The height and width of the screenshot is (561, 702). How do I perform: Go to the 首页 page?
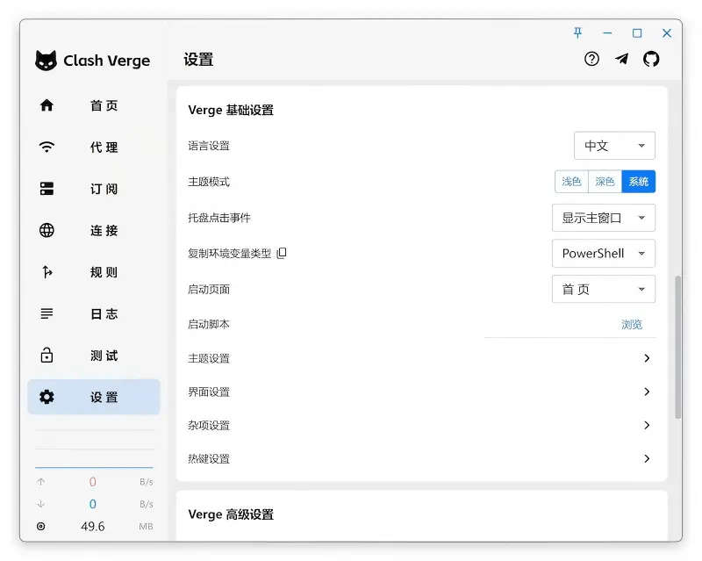[x=94, y=105]
